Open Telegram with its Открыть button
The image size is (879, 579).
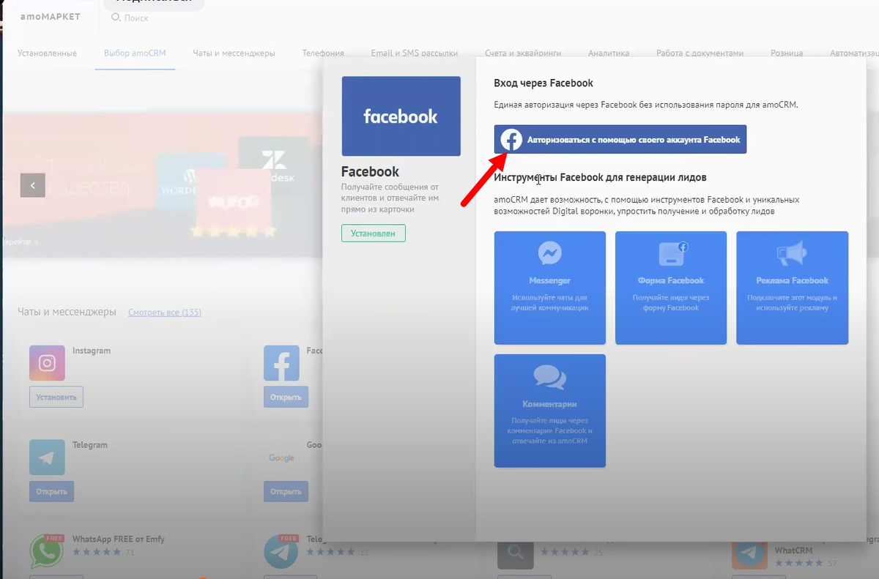52,491
